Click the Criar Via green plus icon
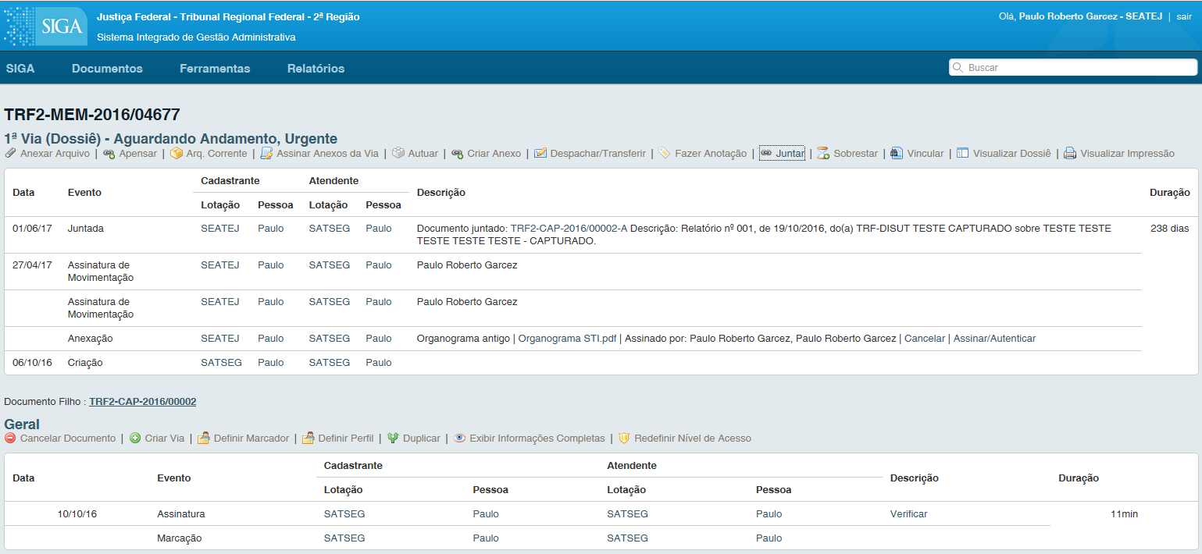Image resolution: width=1202 pixels, height=554 pixels. pos(135,439)
